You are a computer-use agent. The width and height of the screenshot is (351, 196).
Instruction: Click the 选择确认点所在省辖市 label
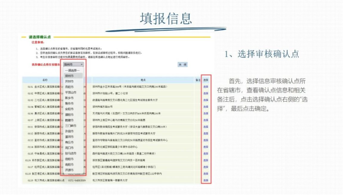point(46,65)
